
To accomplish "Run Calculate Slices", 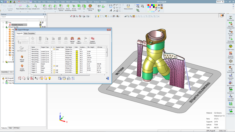I will tap(231, 77).
